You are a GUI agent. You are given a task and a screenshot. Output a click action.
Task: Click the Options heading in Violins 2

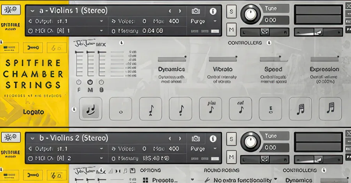click(150, 171)
